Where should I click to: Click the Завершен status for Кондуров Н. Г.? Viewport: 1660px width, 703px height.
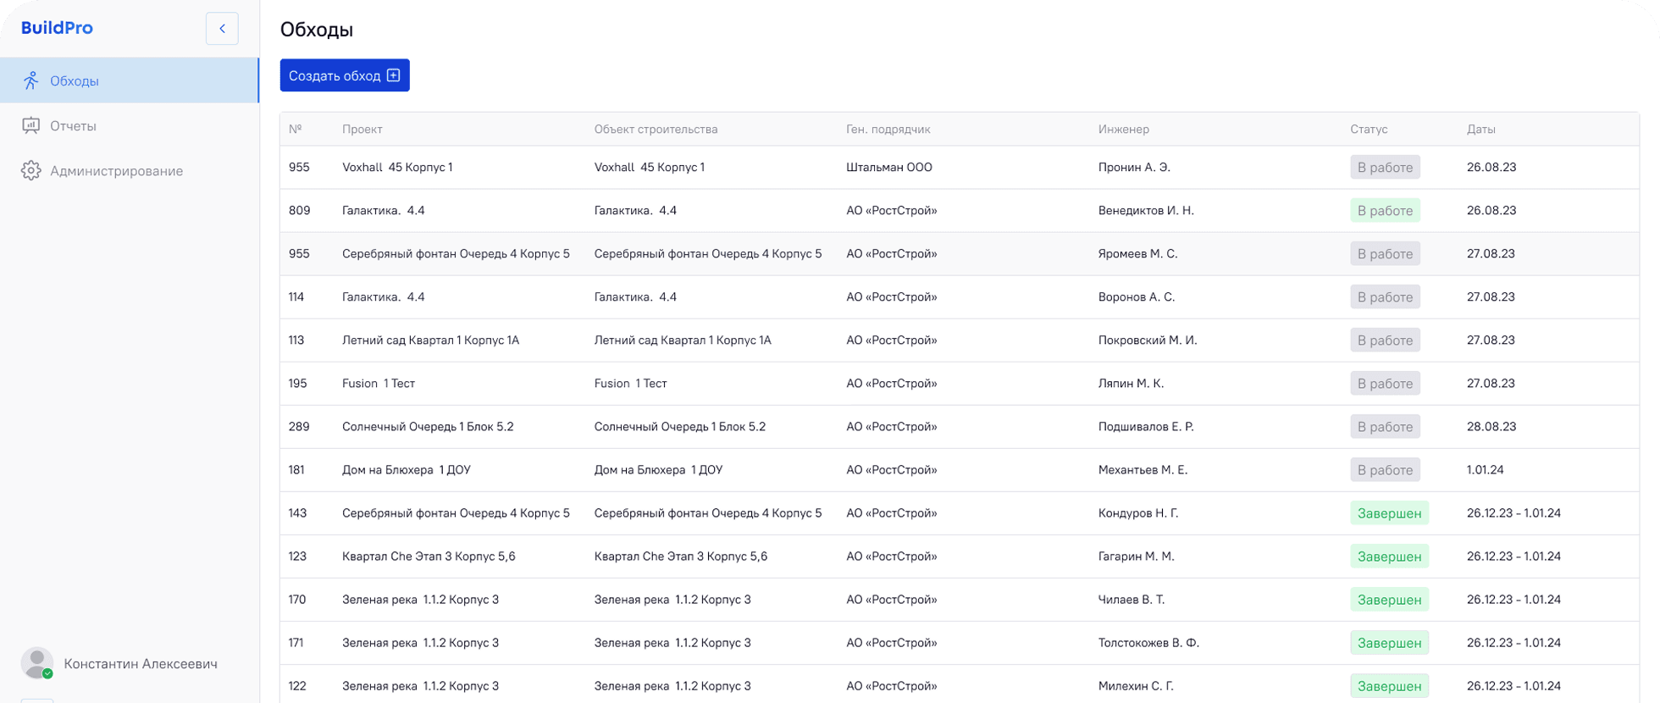(1389, 512)
